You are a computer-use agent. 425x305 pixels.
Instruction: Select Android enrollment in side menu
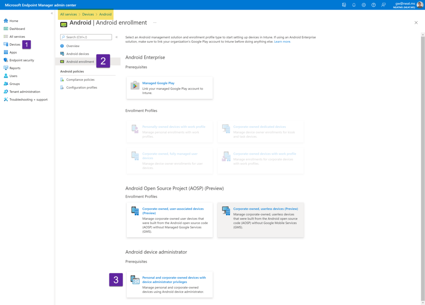pos(80,62)
